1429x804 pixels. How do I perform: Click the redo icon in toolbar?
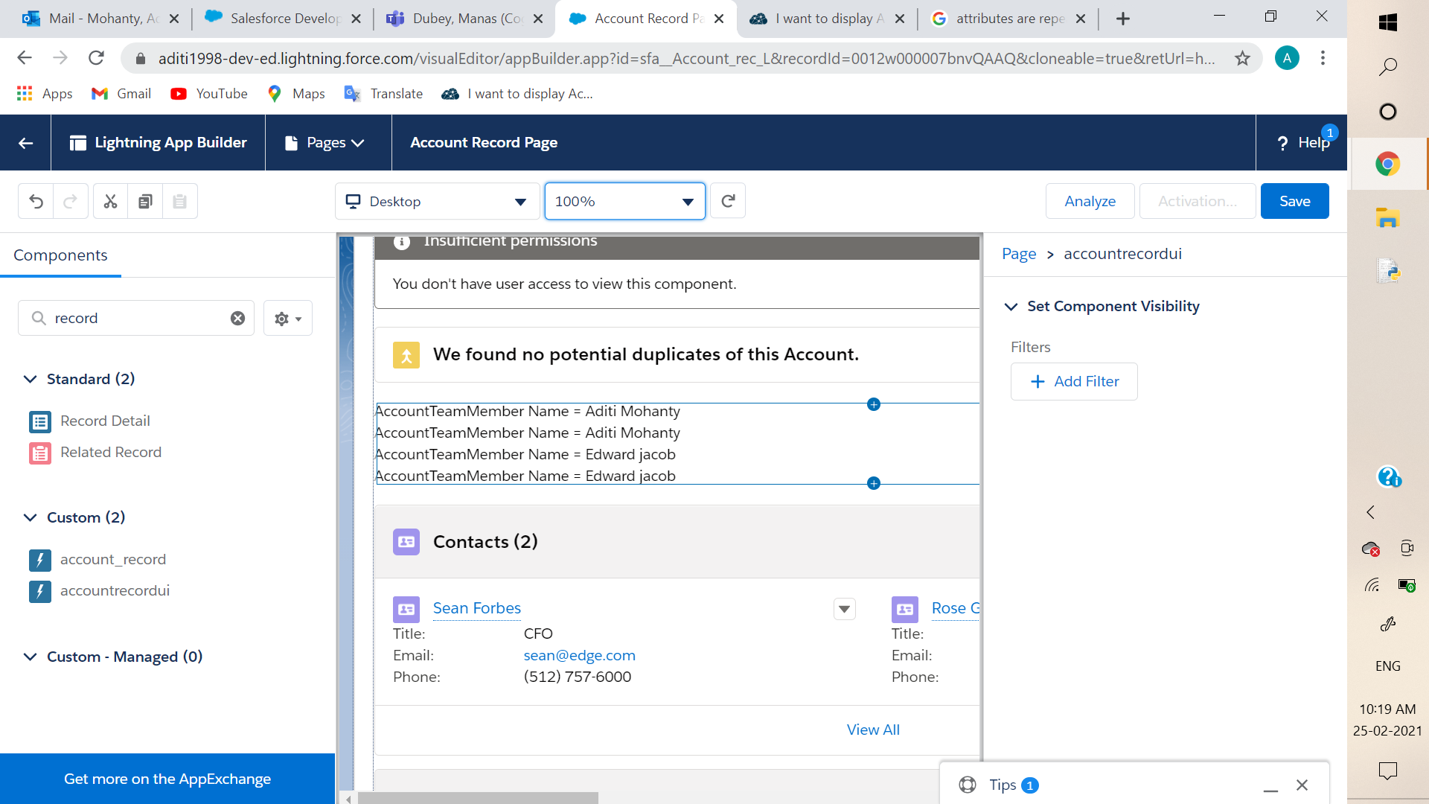70,201
